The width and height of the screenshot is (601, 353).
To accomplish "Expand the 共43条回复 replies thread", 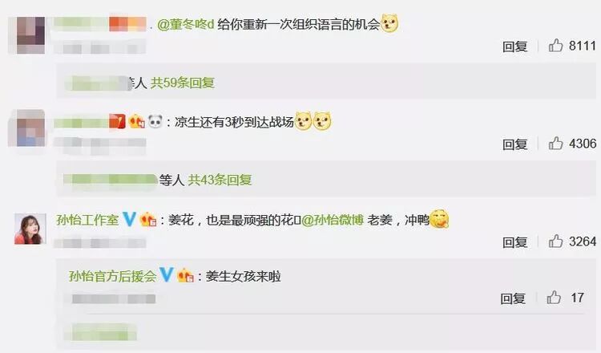I will (x=220, y=180).
